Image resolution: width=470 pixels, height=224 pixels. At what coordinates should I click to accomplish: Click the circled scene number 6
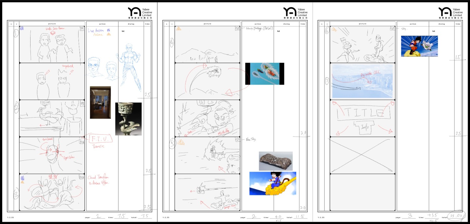pos(327,30)
